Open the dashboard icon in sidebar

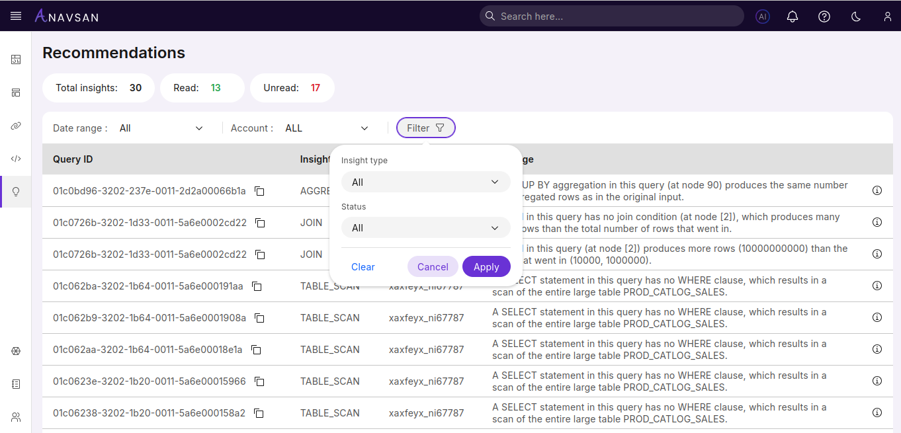click(16, 59)
